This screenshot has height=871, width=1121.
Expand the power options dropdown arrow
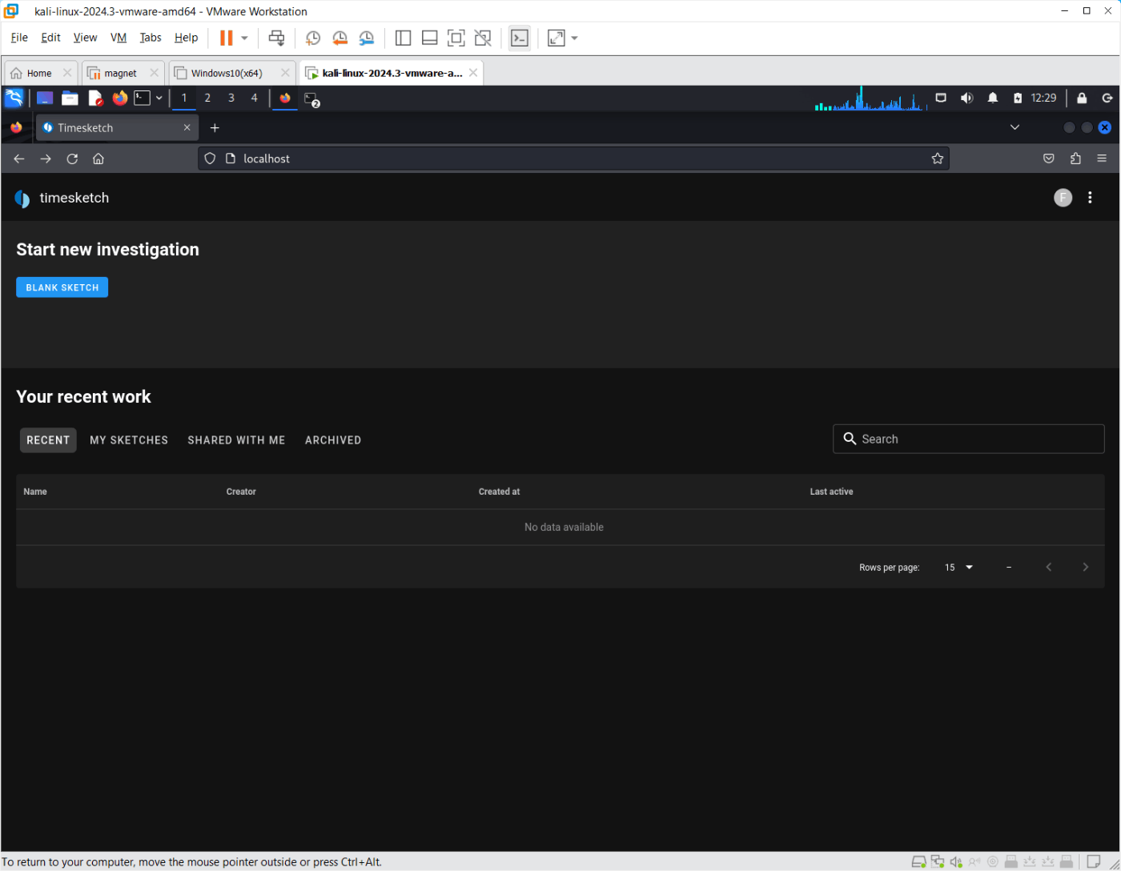click(244, 38)
